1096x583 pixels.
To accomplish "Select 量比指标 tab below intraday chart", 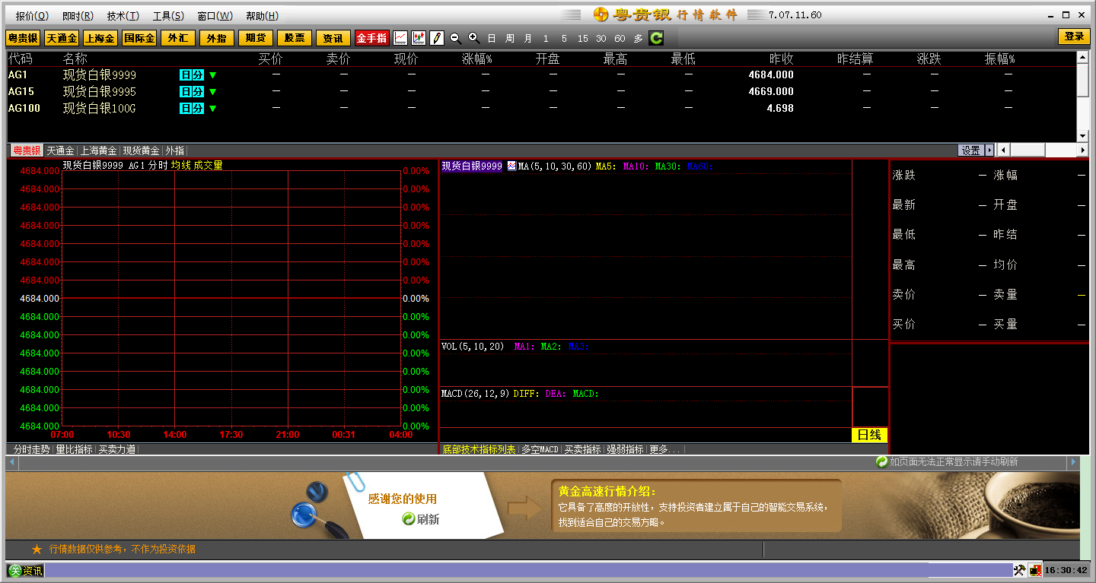I will [x=74, y=449].
